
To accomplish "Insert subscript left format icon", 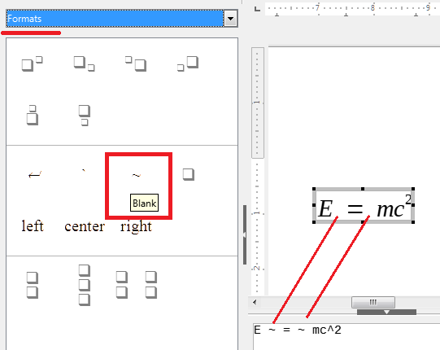I will point(188,63).
